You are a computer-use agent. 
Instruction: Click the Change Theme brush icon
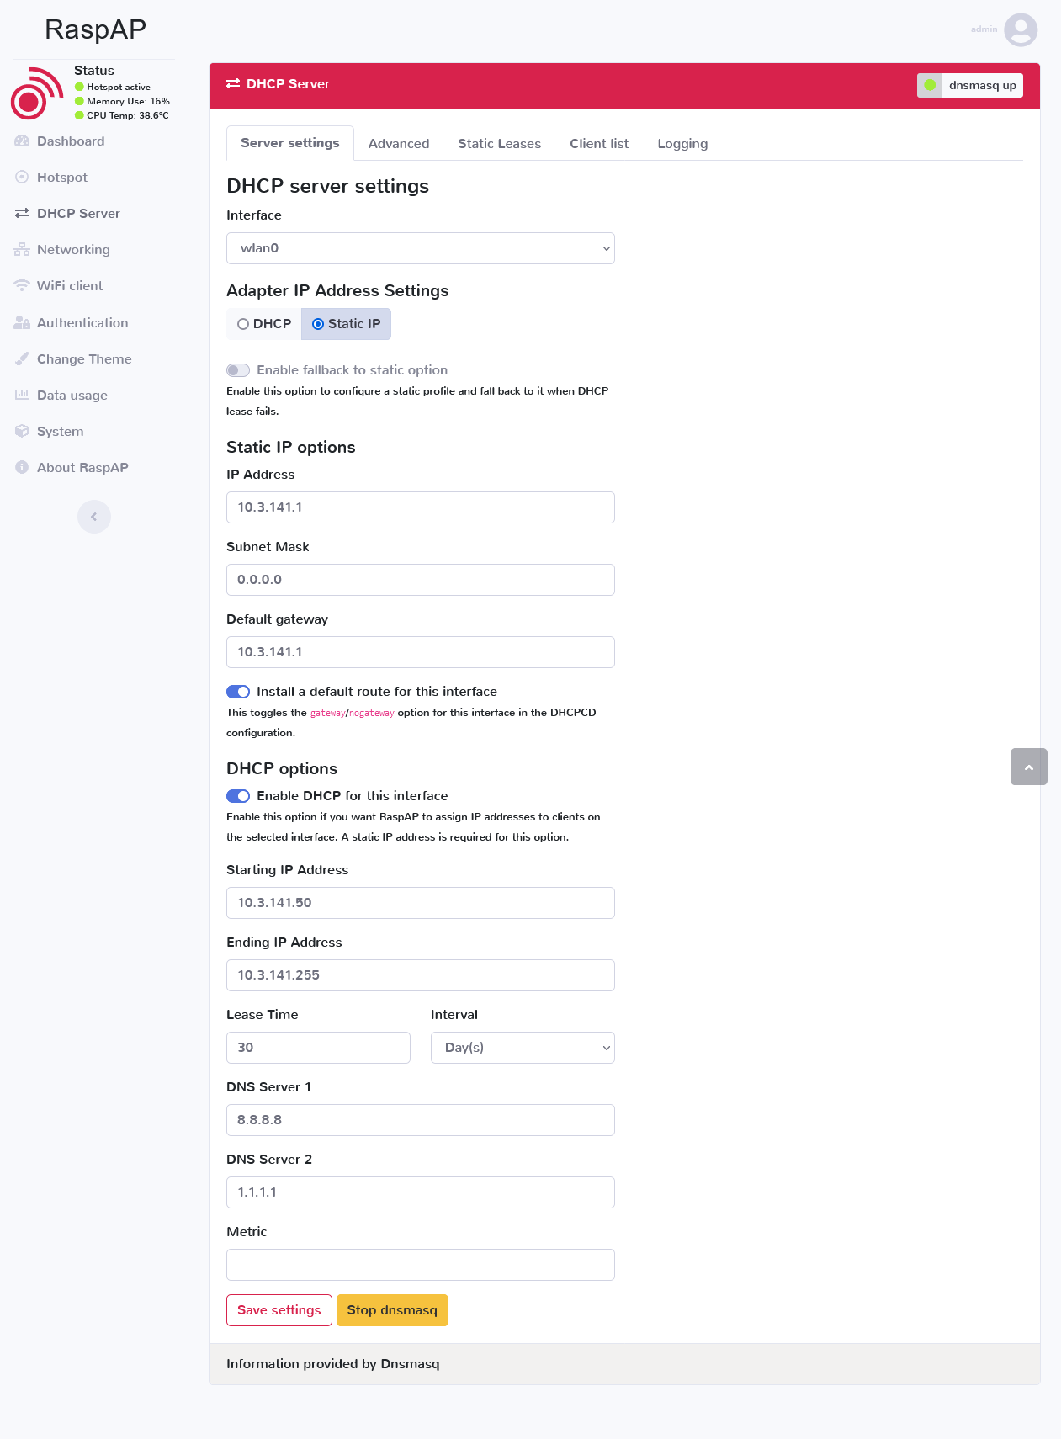[x=22, y=359]
